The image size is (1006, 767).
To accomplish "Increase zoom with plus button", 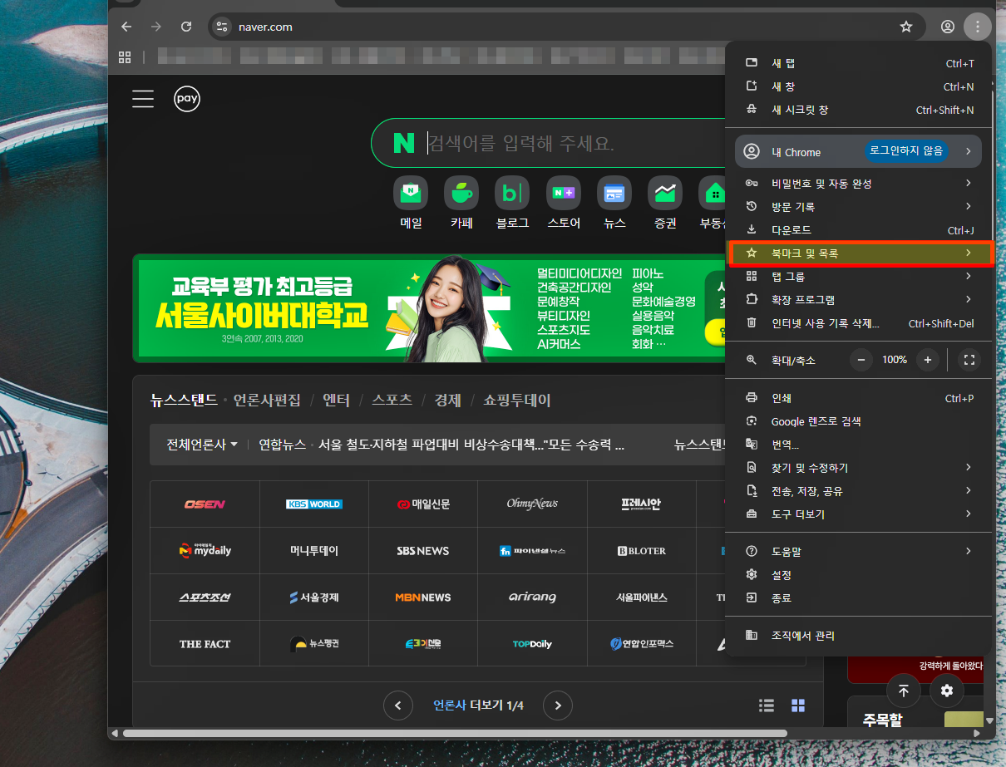I will tap(927, 360).
